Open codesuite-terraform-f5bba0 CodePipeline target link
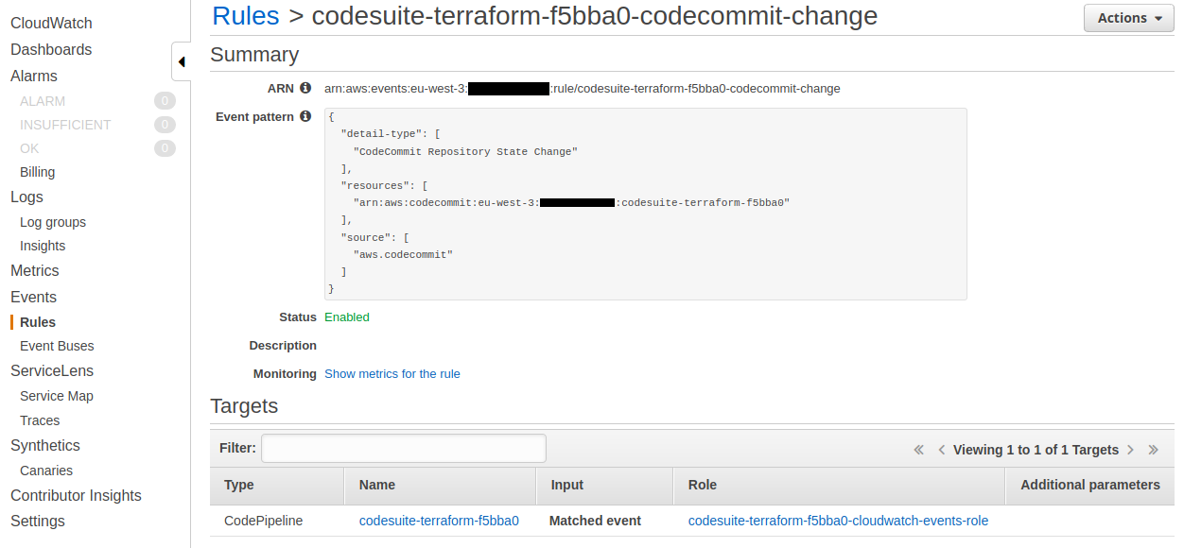 tap(439, 521)
